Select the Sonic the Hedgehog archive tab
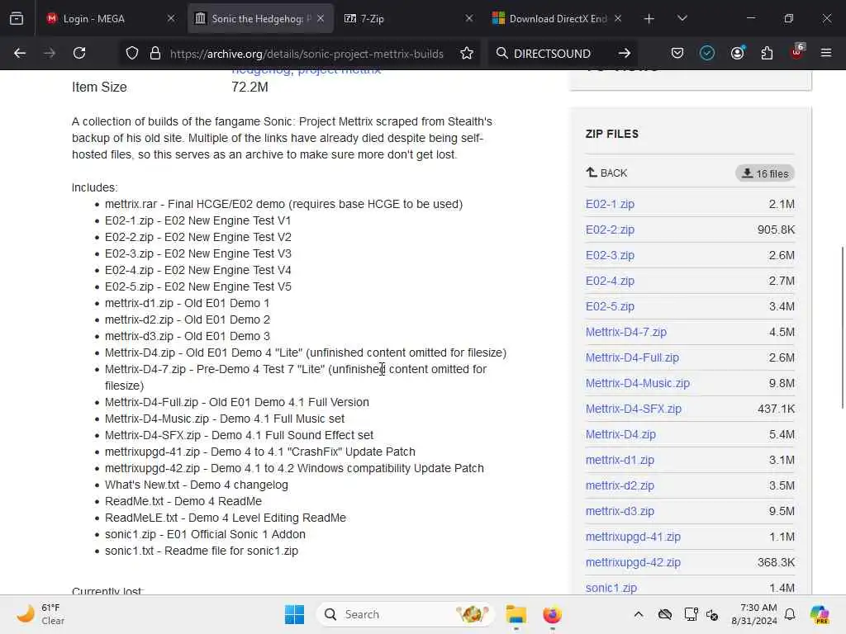Image resolution: width=846 pixels, height=634 pixels. pyautogui.click(x=259, y=18)
